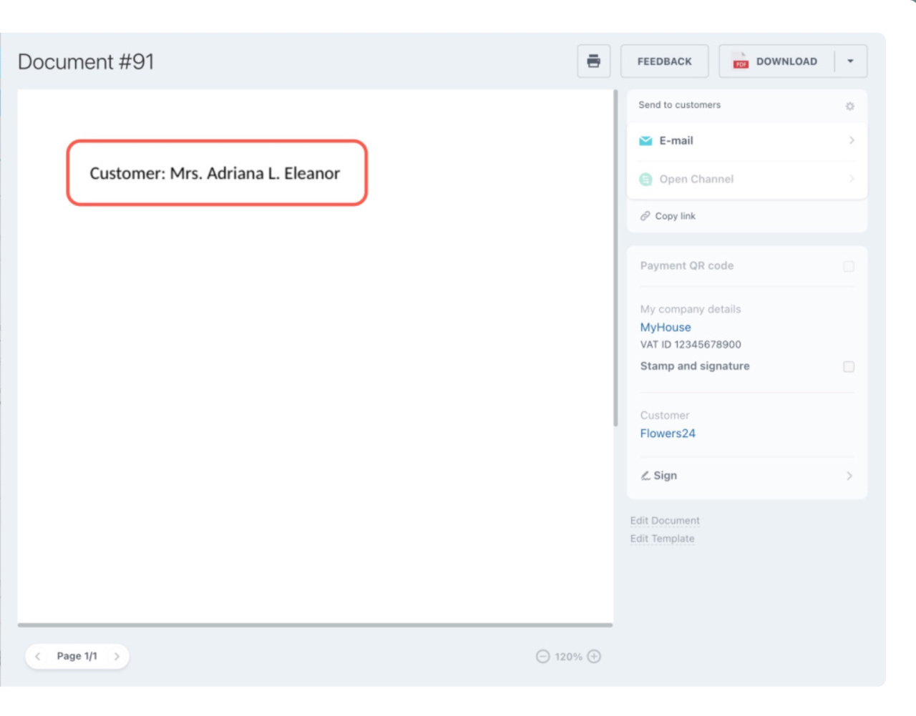Go to the previous page arrow
The width and height of the screenshot is (916, 716).
coord(38,656)
